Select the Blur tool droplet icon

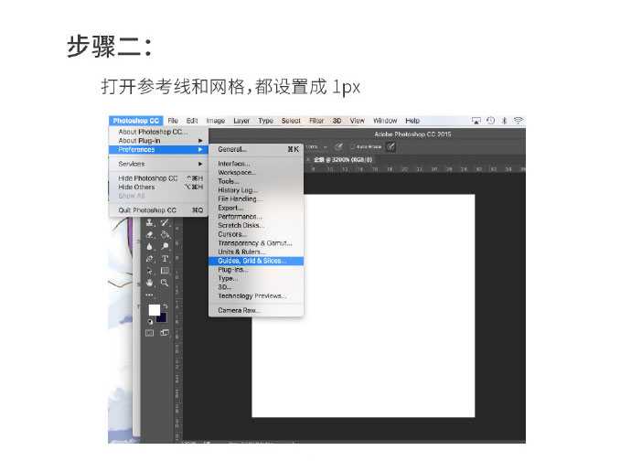tap(149, 246)
